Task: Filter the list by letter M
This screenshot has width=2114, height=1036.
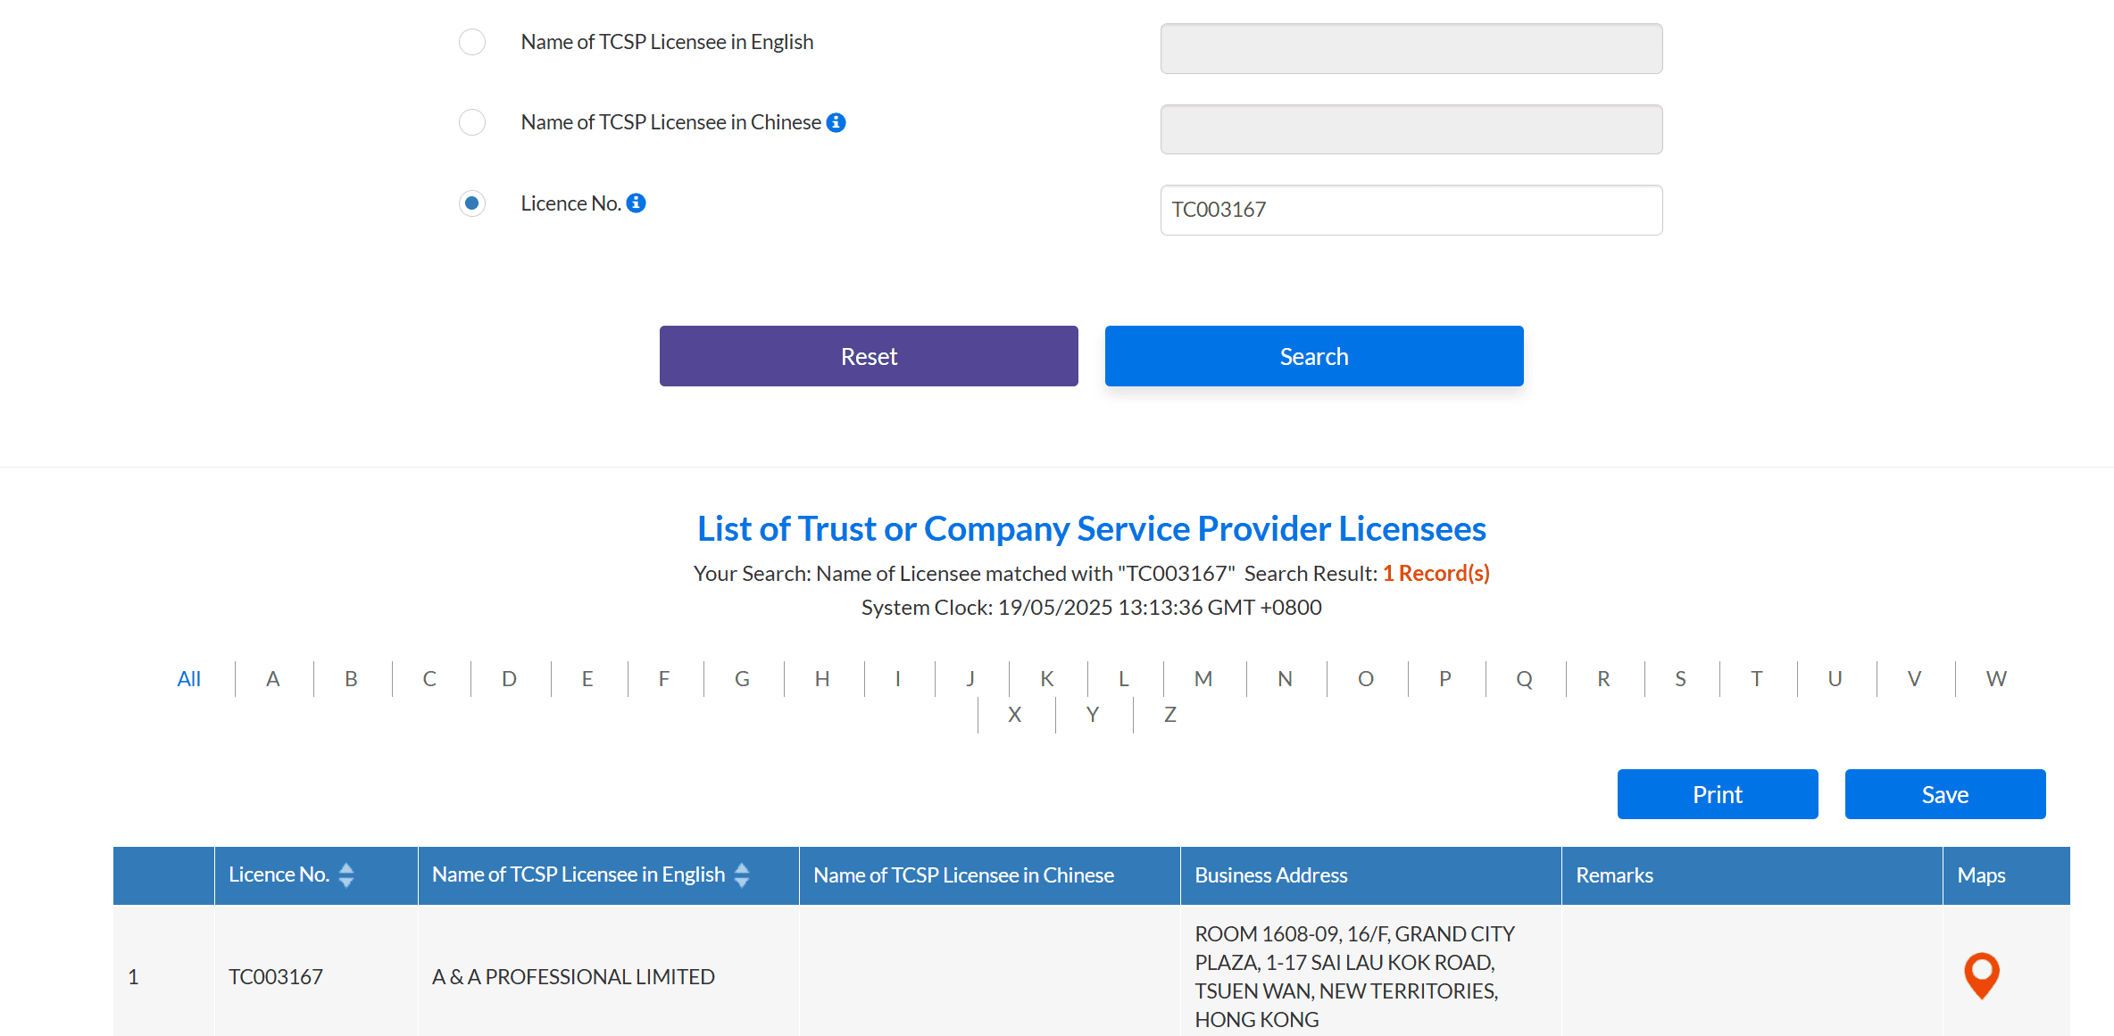Action: (1203, 679)
